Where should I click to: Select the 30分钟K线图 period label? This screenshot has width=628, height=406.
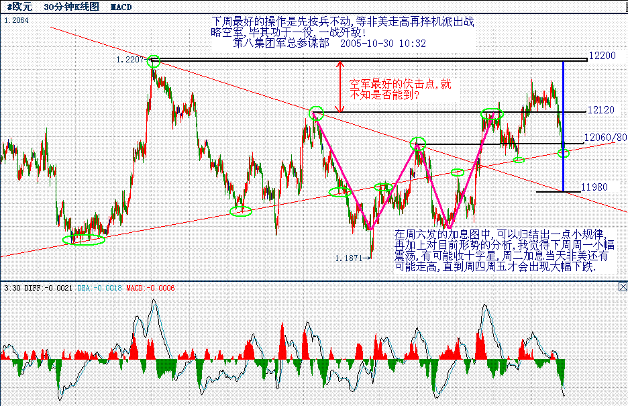click(71, 7)
